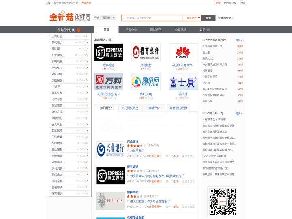The width and height of the screenshot is (292, 219).
Task: Open the 总体不错 review text
Action: point(136,150)
